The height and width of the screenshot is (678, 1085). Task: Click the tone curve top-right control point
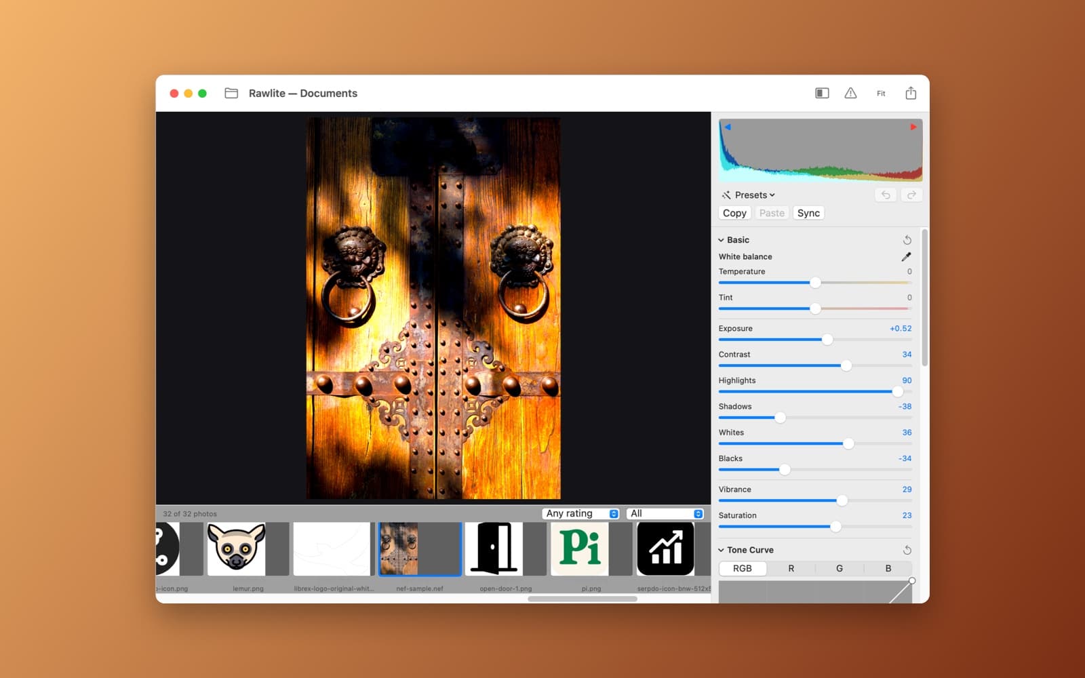click(912, 581)
